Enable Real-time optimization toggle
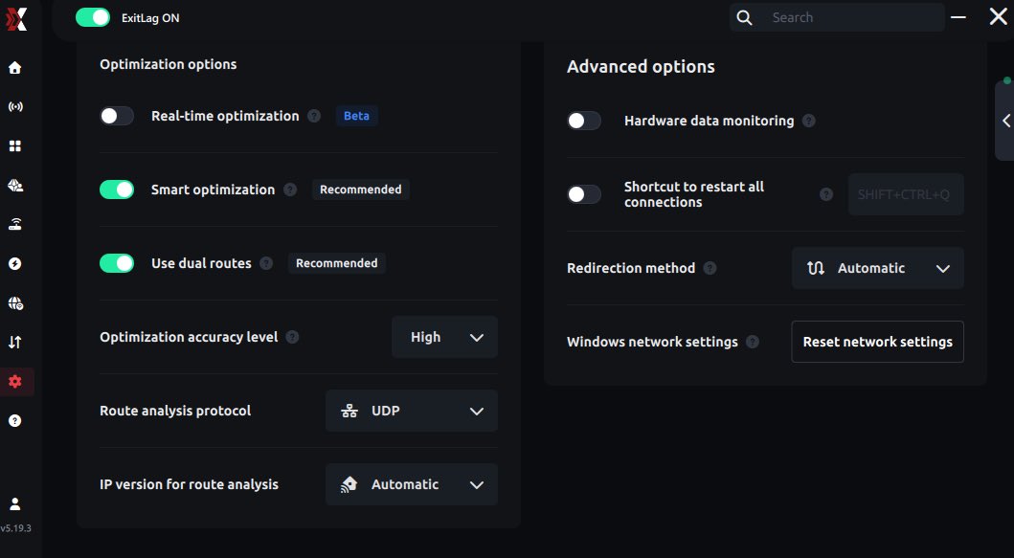The image size is (1014, 558). point(117,116)
